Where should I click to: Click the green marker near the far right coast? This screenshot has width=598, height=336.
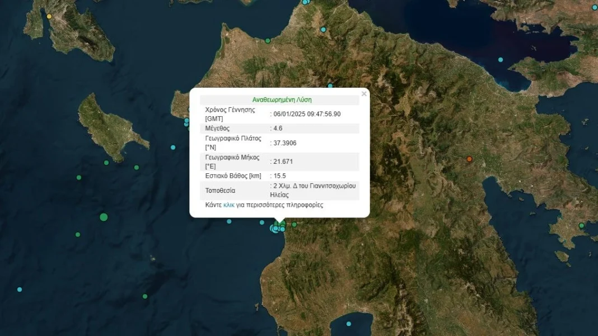[x=581, y=225]
